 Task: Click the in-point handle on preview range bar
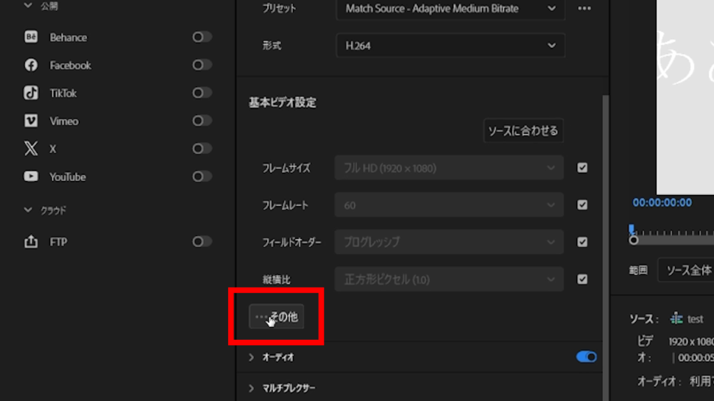click(x=633, y=240)
